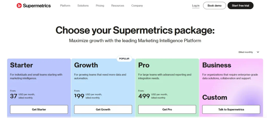Viewport: 267px width, 118px height.
Task: Click the Get Growth button
Action: click(x=103, y=109)
